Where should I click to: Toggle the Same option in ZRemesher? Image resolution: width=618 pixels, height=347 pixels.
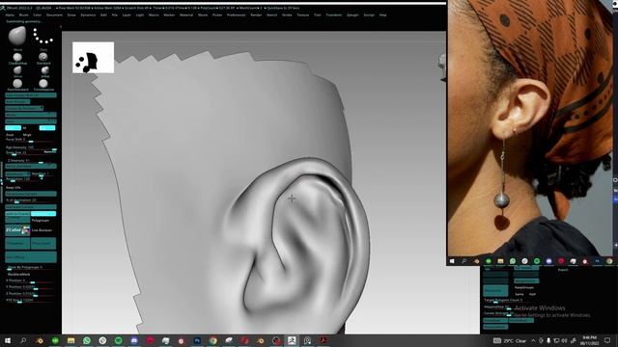520,294
